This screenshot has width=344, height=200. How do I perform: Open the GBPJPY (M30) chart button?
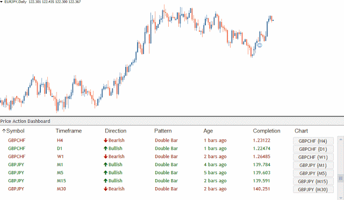click(313, 190)
